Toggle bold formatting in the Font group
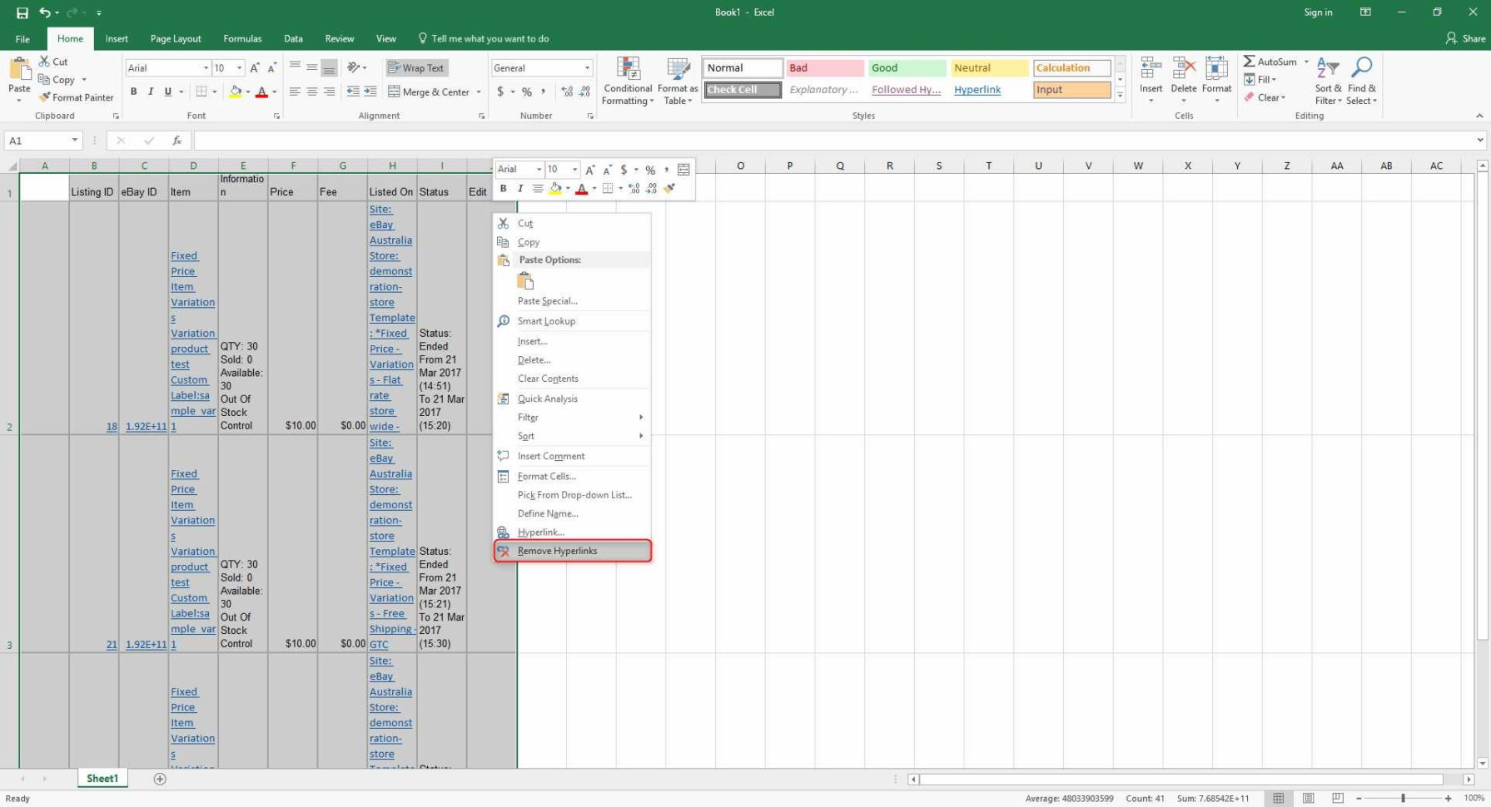 point(133,92)
